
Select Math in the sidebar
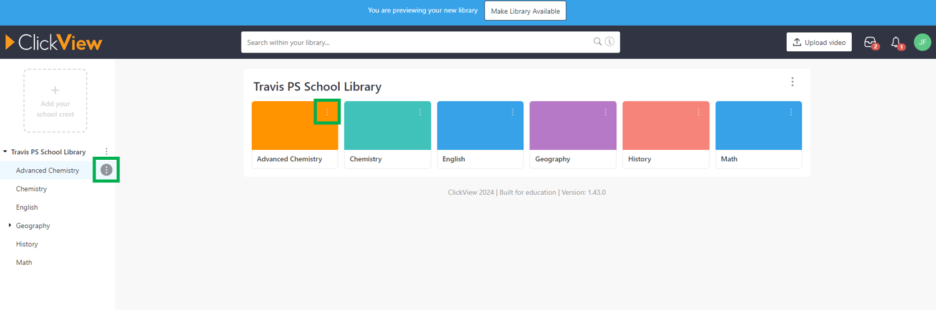click(x=24, y=262)
